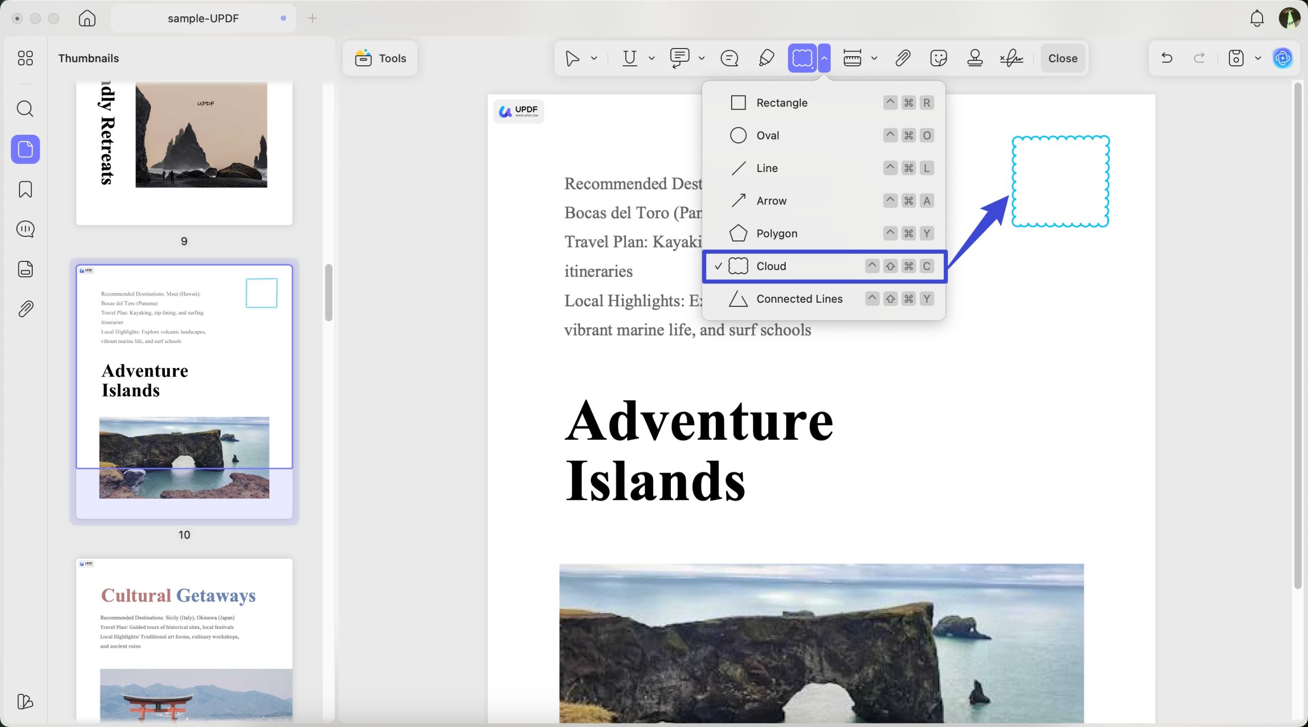
Task: Switch to the thumbnails sidebar panel
Action: [25, 149]
